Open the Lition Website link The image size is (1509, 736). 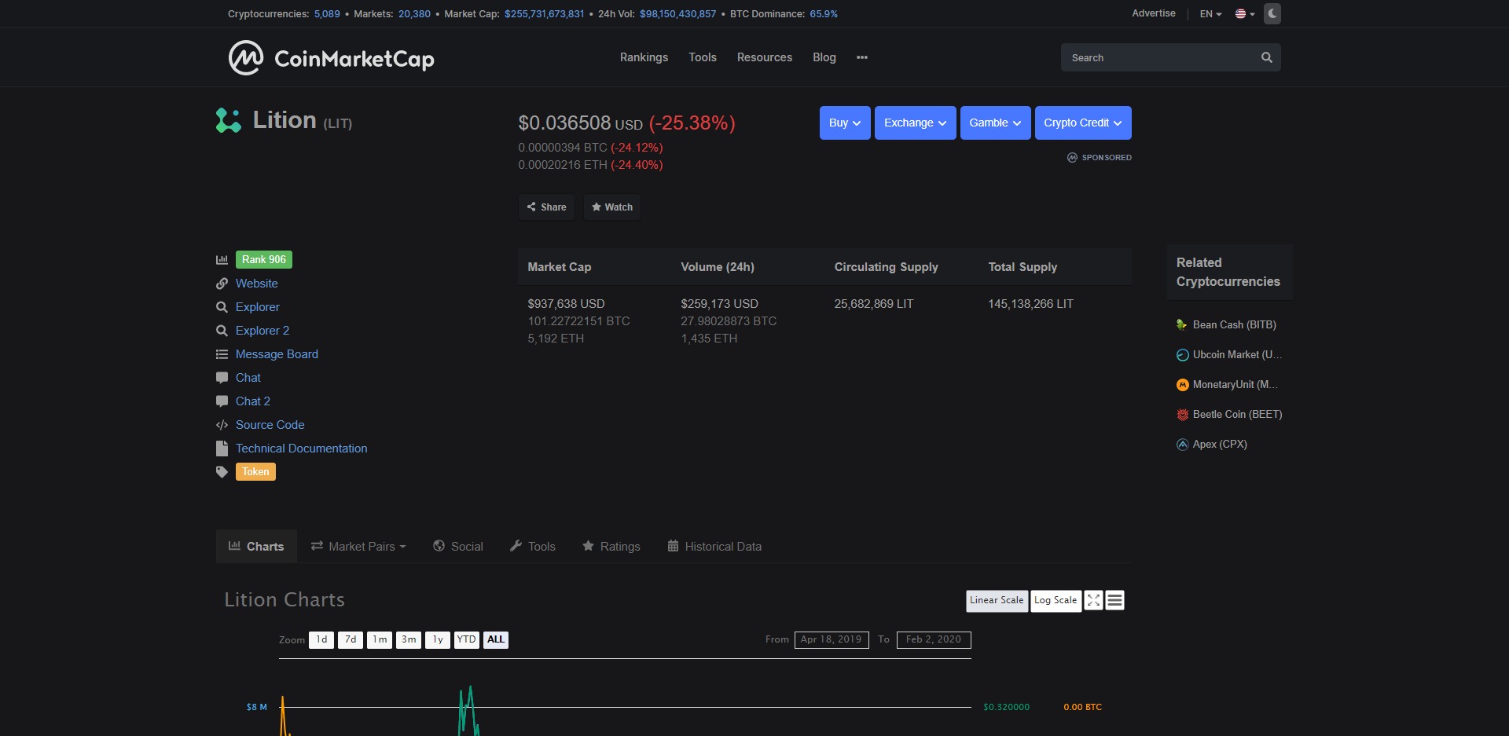click(x=257, y=284)
